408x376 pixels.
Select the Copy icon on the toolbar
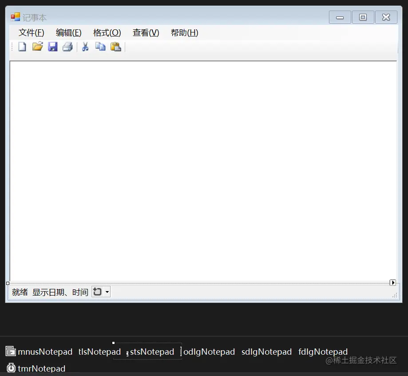click(x=100, y=46)
